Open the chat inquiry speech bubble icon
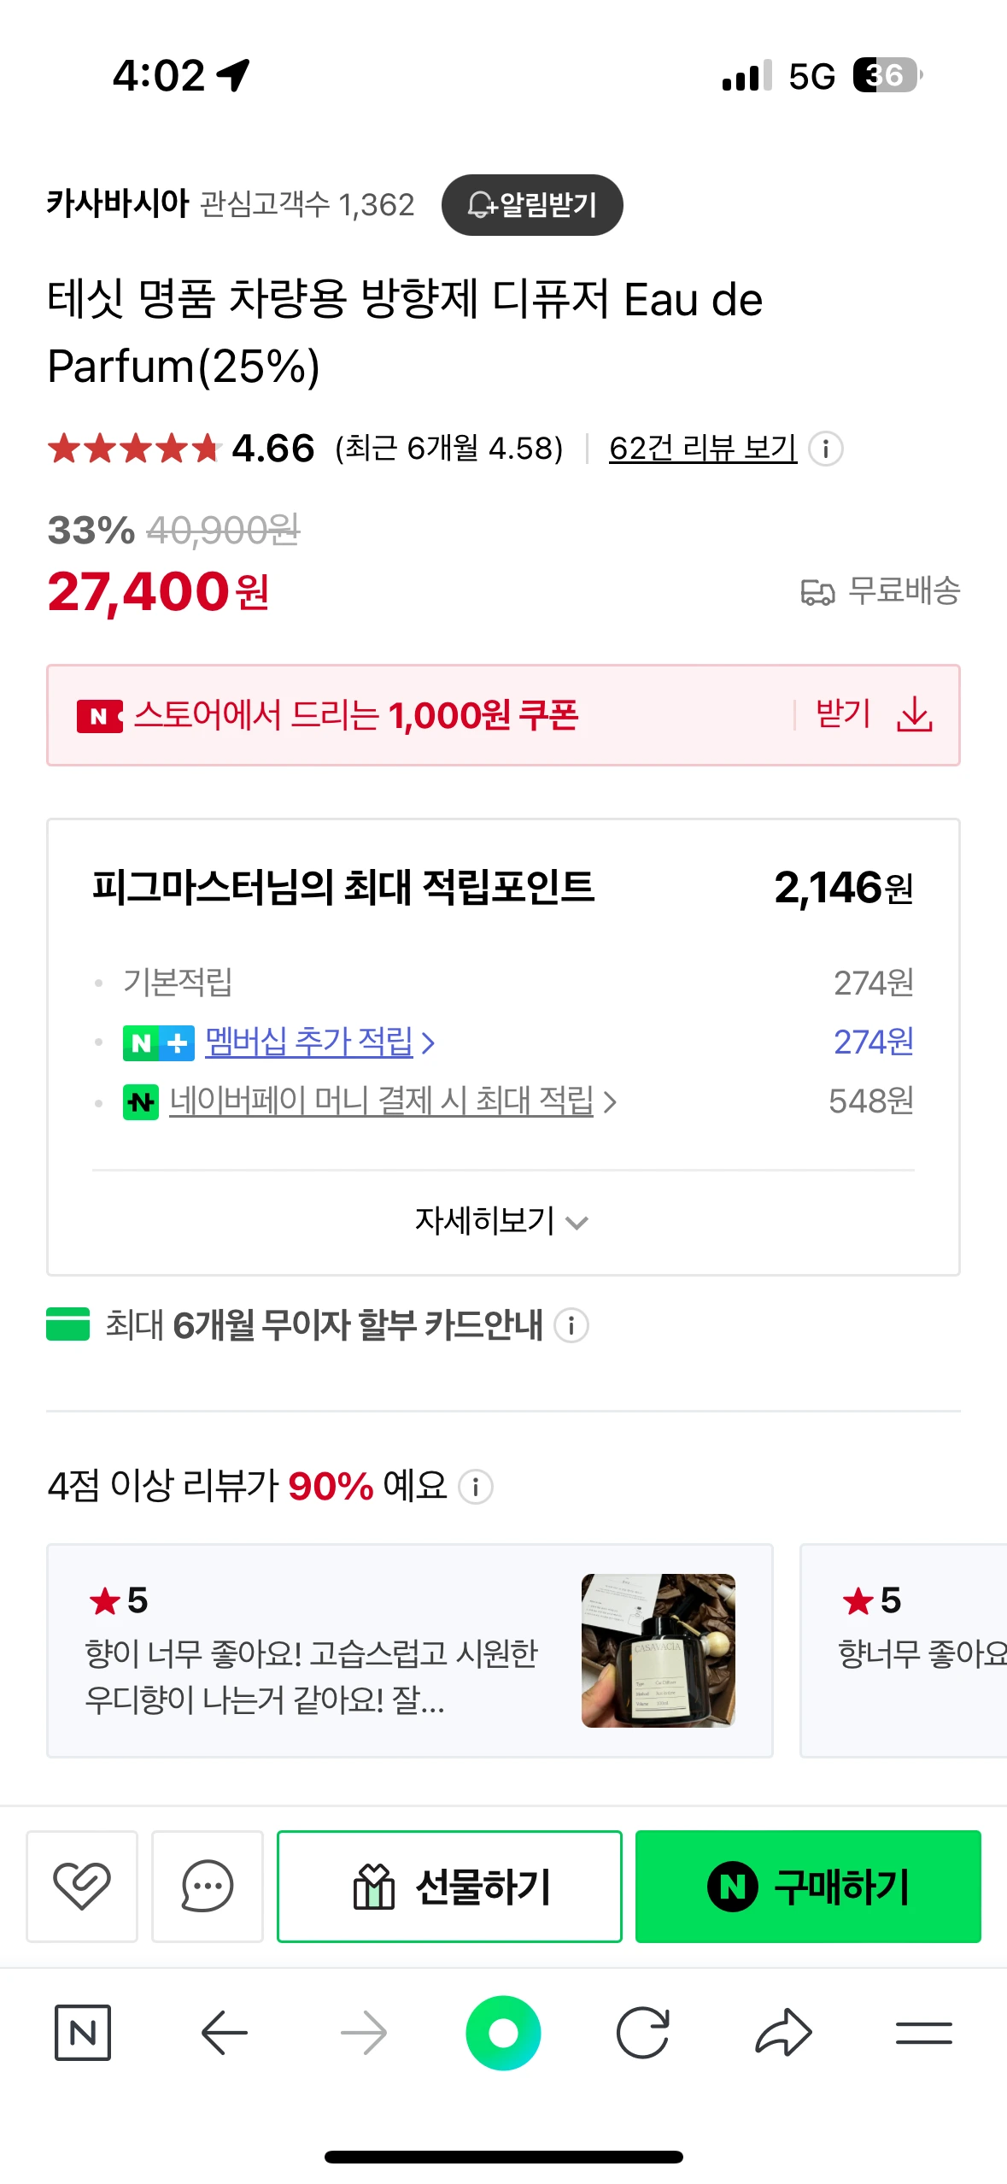The width and height of the screenshot is (1007, 2184). [x=208, y=1886]
